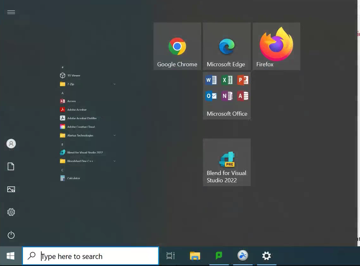Expand the Alertus Technologies folder

tap(114, 135)
